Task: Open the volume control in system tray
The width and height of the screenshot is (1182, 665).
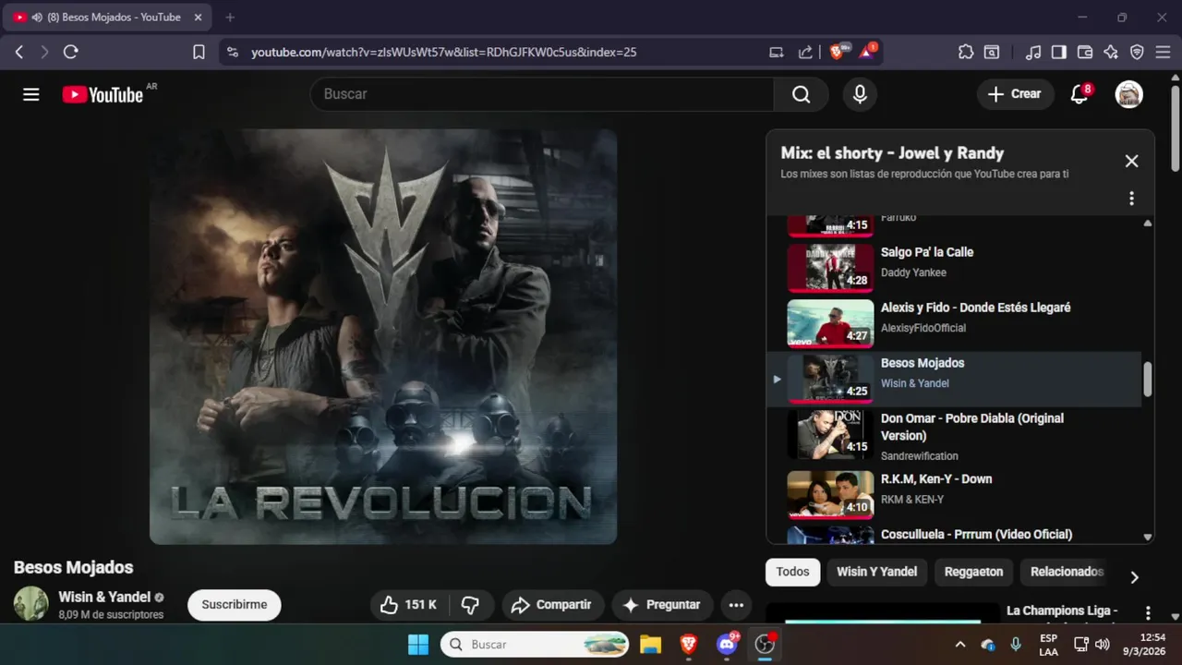Action: (1102, 645)
